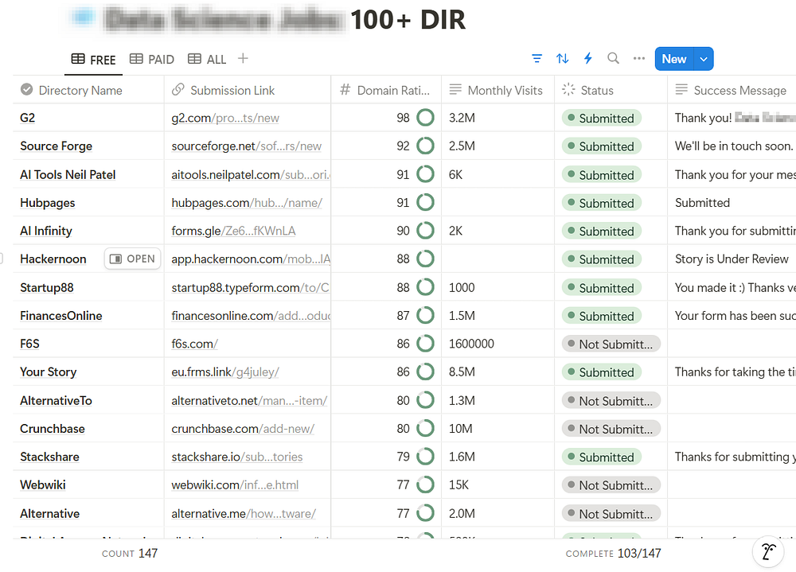Click directory name AI Tools Neil Patel
Image resolution: width=796 pixels, height=572 pixels.
(x=68, y=174)
